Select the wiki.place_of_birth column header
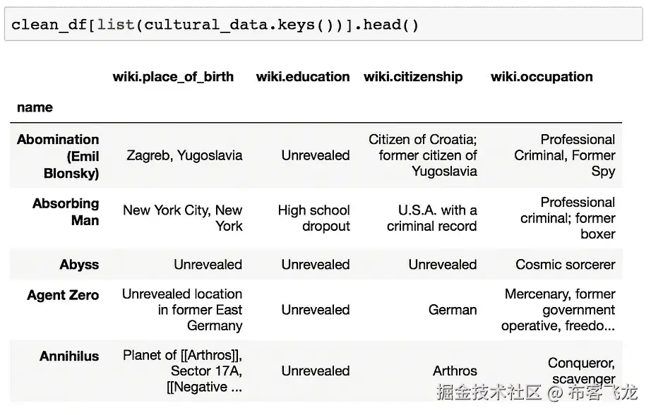Screen dimensions: 651x415 point(173,77)
